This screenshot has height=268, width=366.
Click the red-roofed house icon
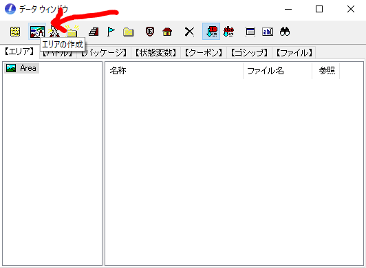coord(167,32)
